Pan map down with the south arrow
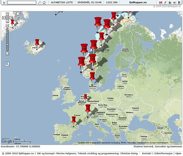This screenshot has width=183, height=156. click(7, 21)
